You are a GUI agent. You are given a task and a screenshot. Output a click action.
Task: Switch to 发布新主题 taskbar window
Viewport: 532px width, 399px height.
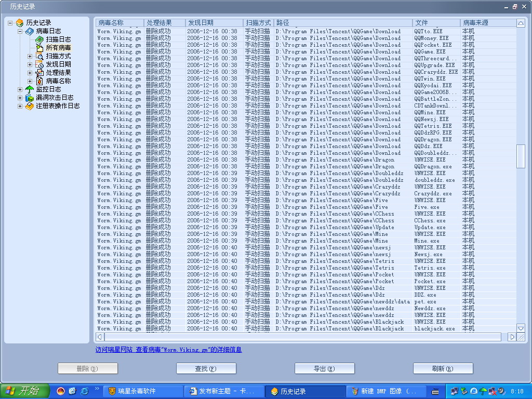pos(224,391)
